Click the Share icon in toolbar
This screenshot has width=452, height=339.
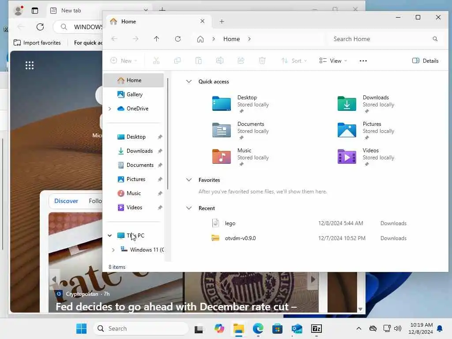click(x=241, y=60)
